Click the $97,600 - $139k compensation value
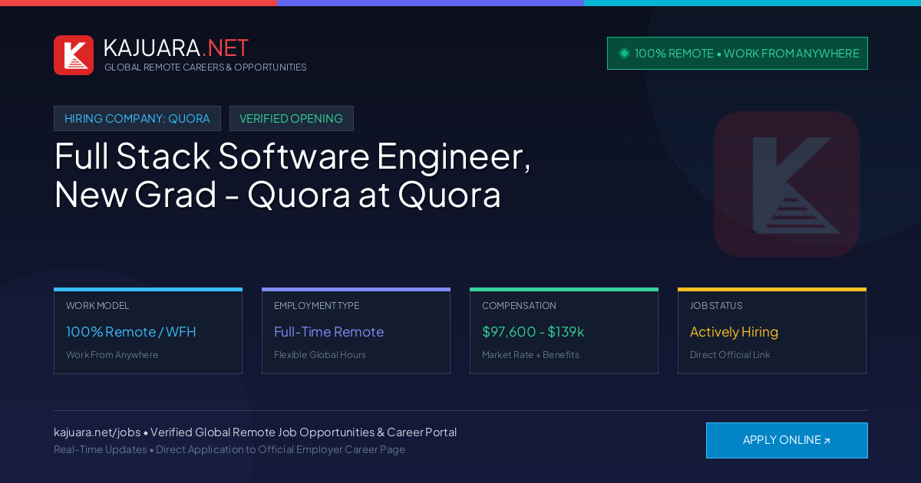 533,332
